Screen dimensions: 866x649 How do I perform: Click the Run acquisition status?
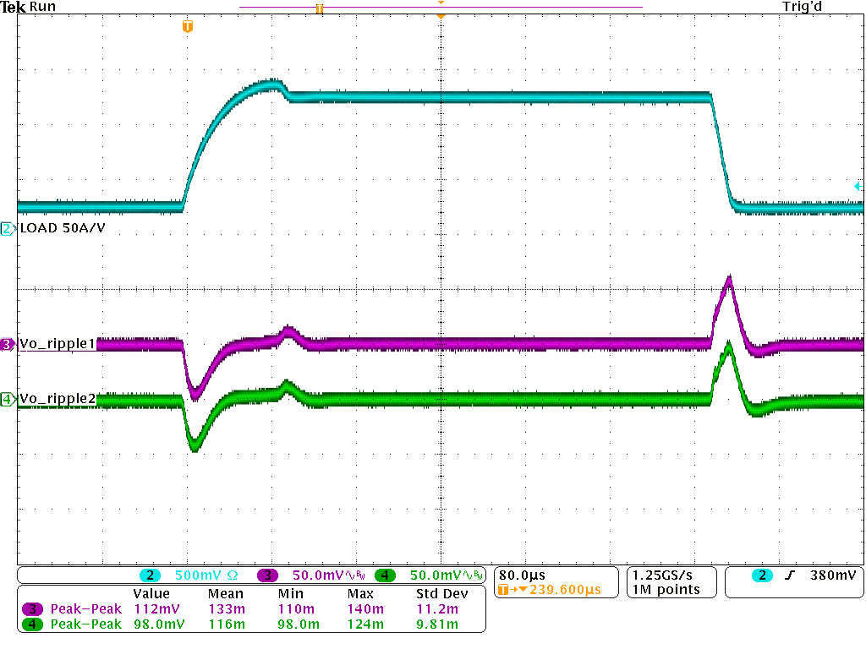43,7
